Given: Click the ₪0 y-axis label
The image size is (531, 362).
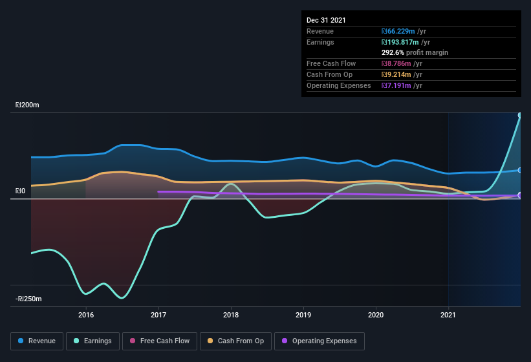Looking at the screenshot, I should click(x=20, y=191).
